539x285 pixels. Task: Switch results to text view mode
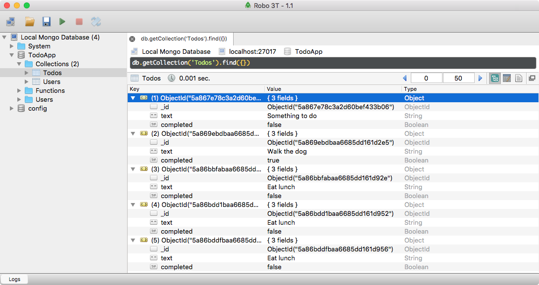pos(518,78)
